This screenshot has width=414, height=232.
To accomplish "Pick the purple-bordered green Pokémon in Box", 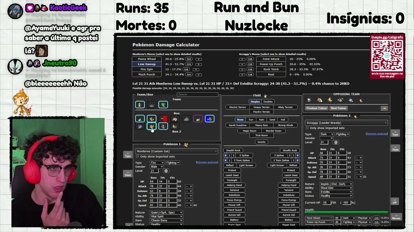I will (x=198, y=119).
